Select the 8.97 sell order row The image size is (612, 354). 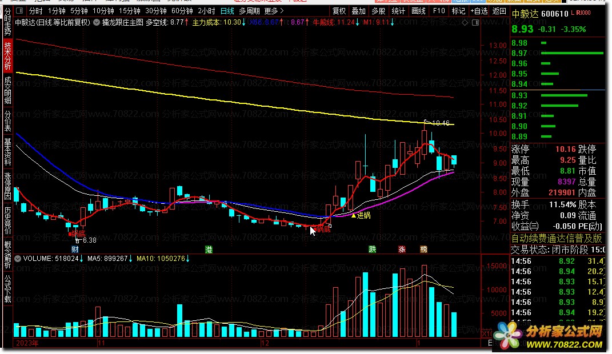click(558, 53)
